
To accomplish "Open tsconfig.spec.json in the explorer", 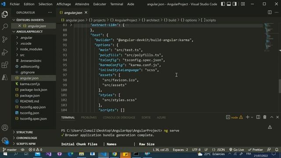I will click(x=33, y=118).
